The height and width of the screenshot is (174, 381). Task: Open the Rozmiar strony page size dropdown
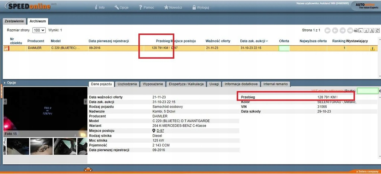click(x=39, y=30)
